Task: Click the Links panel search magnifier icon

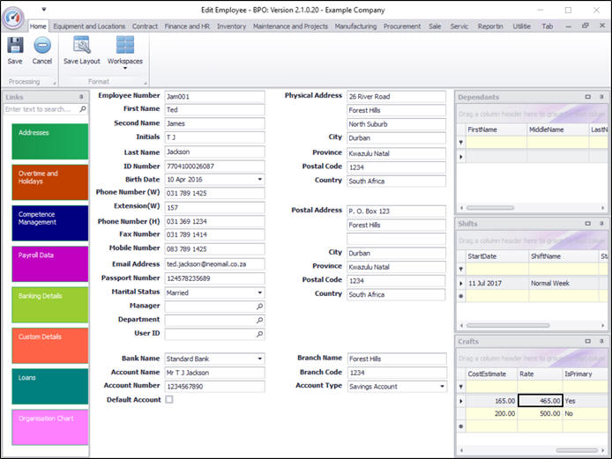Action: point(83,109)
